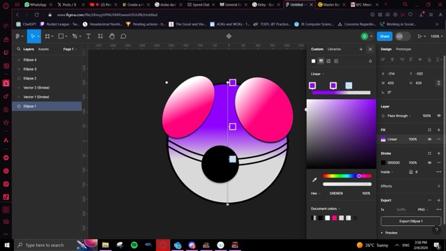Open the Hex color format dropdown

[x=316, y=193]
